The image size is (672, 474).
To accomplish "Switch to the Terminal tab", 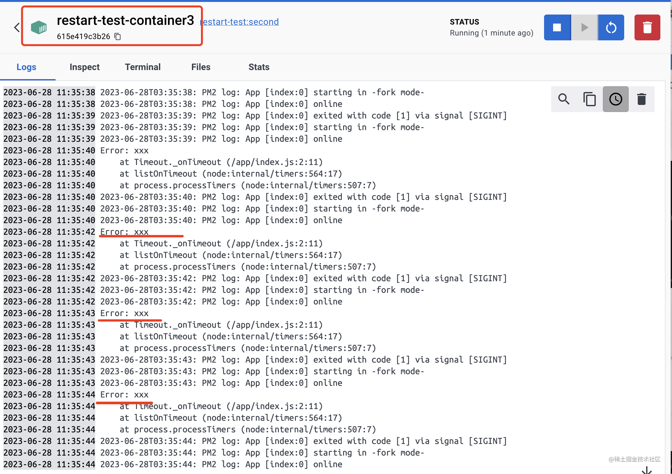I will click(x=142, y=67).
